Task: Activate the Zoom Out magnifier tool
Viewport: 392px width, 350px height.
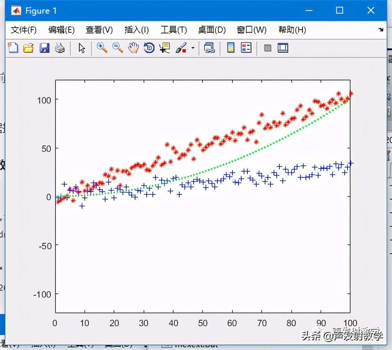Action: click(x=118, y=48)
